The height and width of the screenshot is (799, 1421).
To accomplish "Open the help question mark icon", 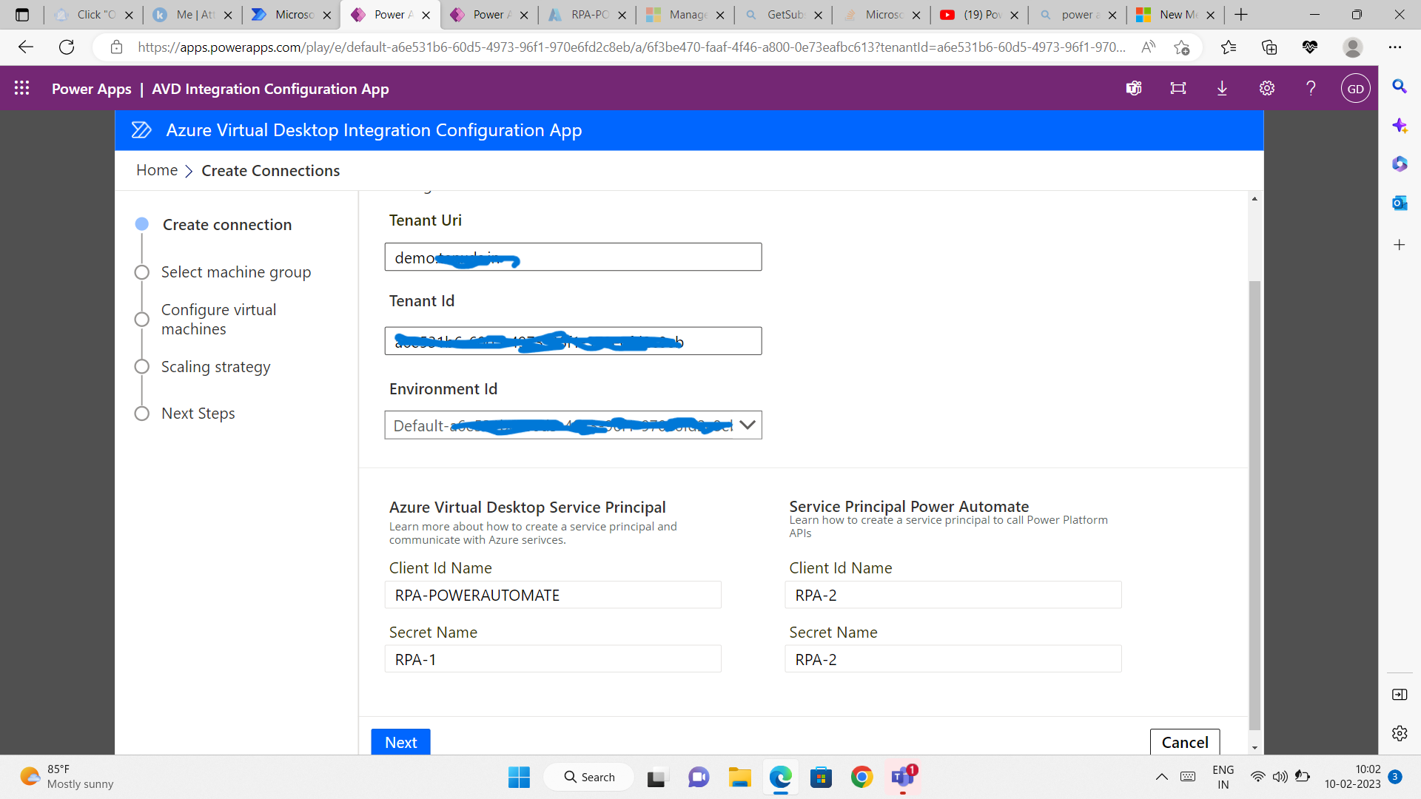I will (x=1311, y=88).
